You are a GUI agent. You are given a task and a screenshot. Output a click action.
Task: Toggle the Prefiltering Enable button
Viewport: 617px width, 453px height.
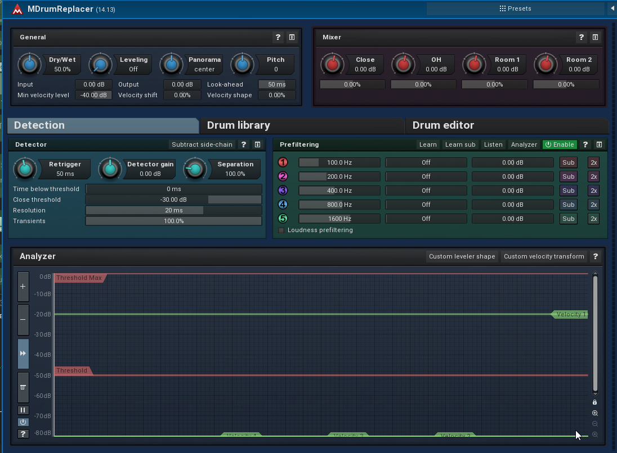coord(560,144)
